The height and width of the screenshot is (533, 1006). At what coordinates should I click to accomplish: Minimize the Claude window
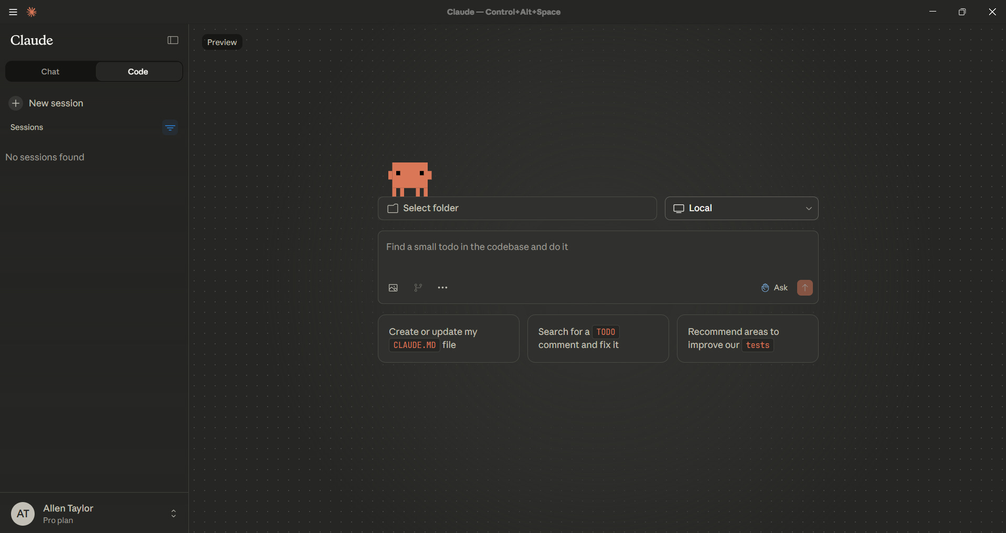[x=933, y=12]
